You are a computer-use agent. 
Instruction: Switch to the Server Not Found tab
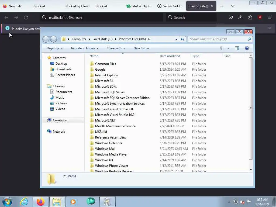click(170, 6)
